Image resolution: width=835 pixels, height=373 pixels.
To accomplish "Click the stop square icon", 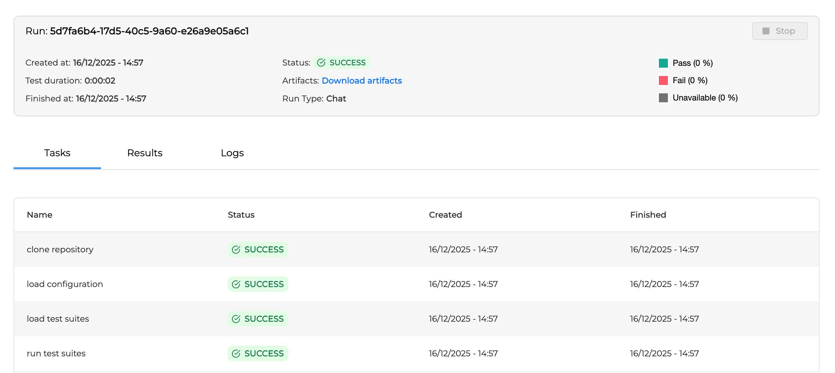I will click(x=766, y=31).
